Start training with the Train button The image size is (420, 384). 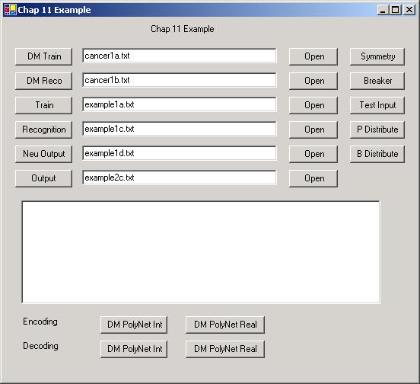pyautogui.click(x=43, y=105)
